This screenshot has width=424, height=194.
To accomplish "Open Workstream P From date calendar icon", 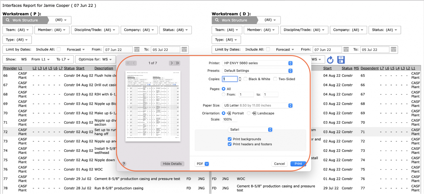I will [137, 49].
